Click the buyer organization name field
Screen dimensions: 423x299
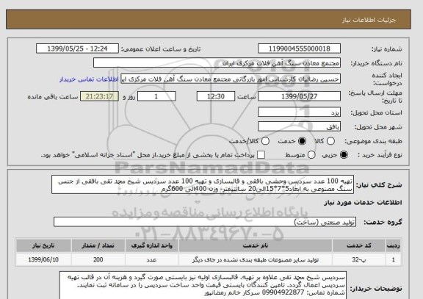(217, 63)
